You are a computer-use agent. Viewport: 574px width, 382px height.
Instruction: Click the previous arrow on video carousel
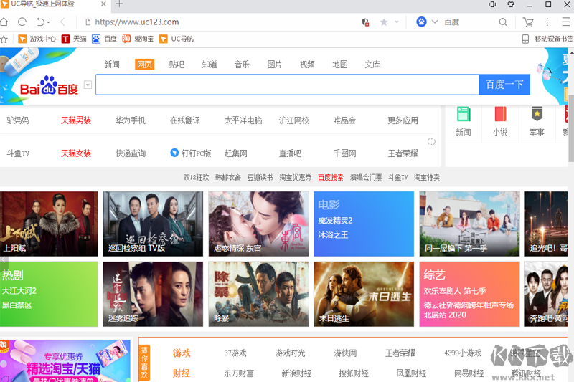click(4, 259)
